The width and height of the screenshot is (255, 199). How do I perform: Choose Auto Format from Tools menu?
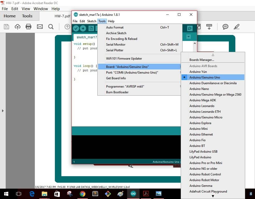tap(140, 27)
